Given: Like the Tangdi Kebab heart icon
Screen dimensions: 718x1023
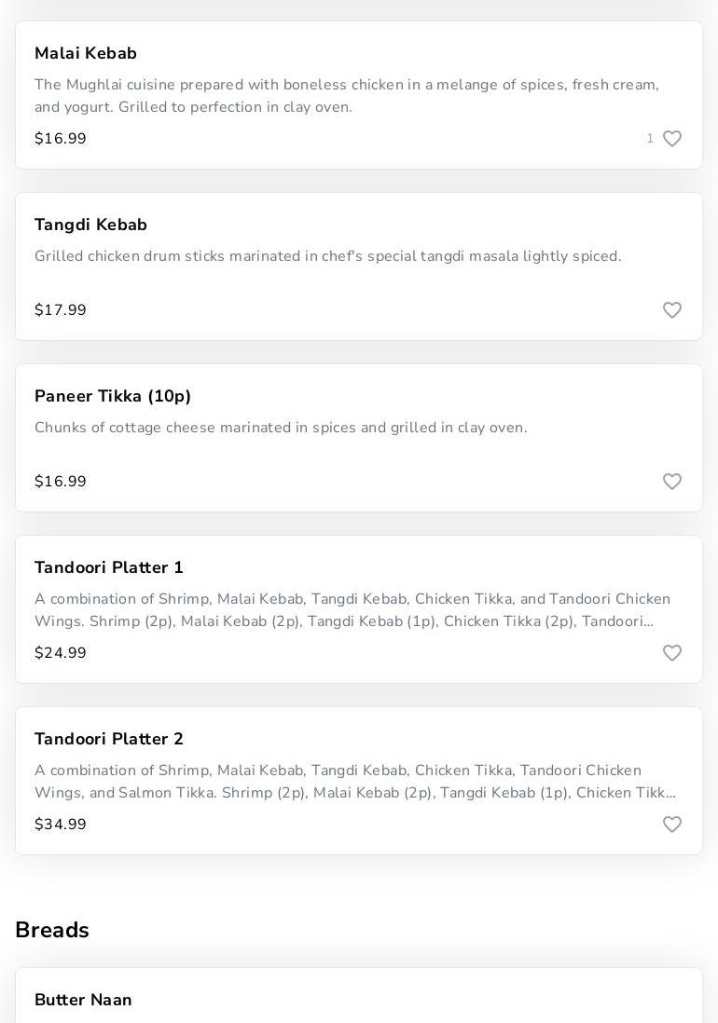Looking at the screenshot, I should pos(672,310).
